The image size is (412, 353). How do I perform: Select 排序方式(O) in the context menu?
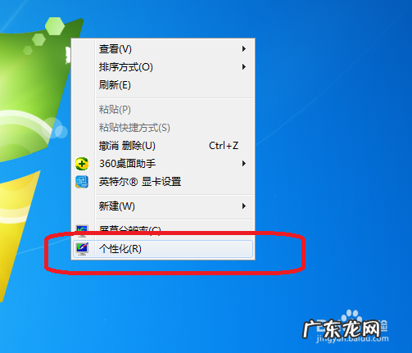pos(163,67)
